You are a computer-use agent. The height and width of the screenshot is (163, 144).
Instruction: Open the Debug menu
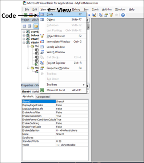point(76,9)
